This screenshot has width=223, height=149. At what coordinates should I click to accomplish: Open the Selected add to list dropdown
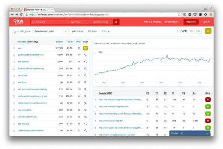(50, 31)
